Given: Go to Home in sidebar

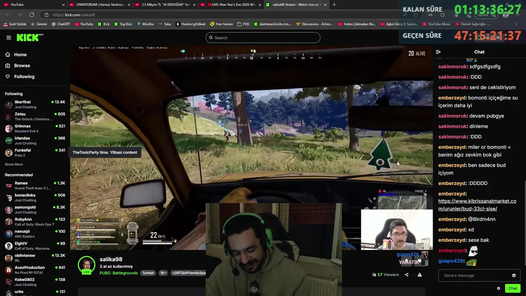Looking at the screenshot, I should tap(20, 55).
